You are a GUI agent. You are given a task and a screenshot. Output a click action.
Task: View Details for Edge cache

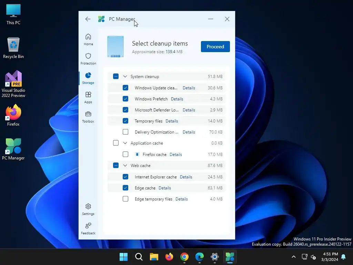(x=164, y=188)
